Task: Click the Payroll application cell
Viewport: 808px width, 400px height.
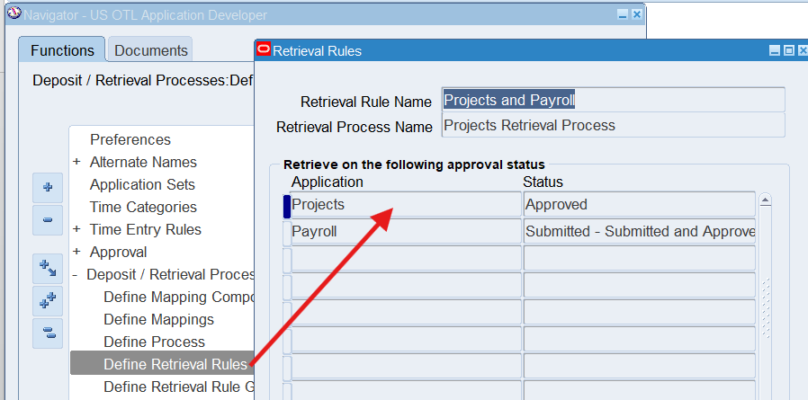Action: (405, 231)
